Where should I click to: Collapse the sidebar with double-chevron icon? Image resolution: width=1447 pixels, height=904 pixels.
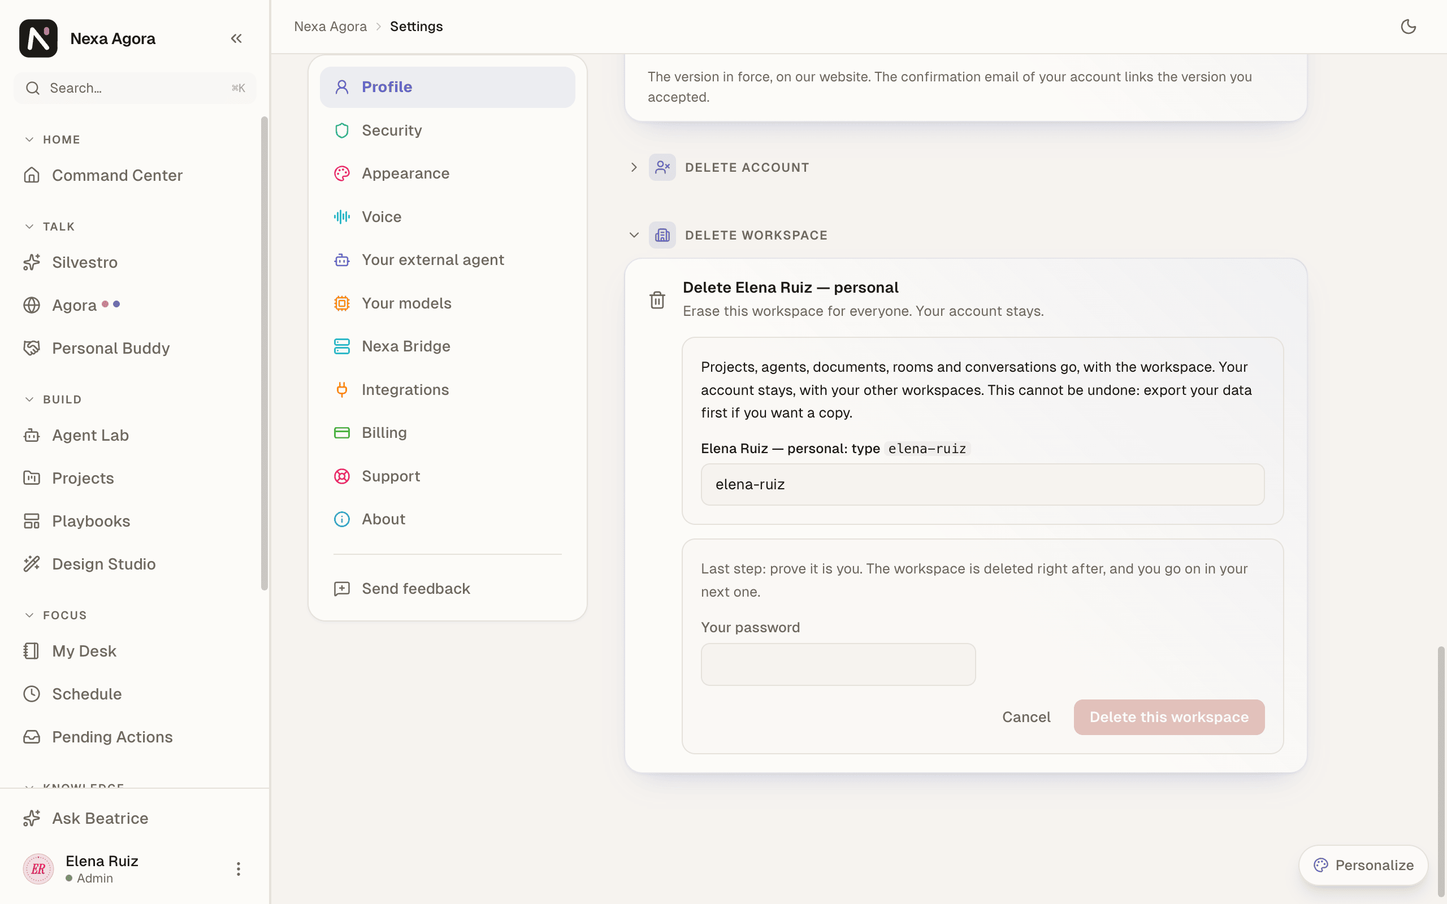click(x=236, y=38)
